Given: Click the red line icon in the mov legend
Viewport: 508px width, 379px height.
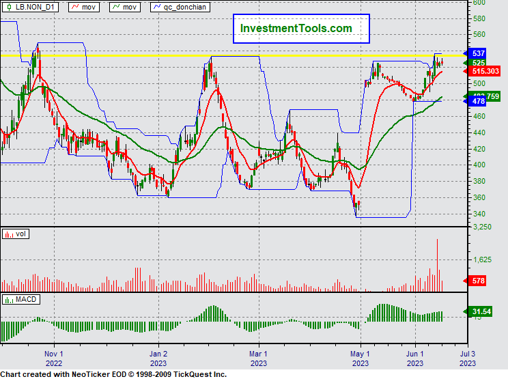Looking at the screenshot, I should pyautogui.click(x=75, y=7).
